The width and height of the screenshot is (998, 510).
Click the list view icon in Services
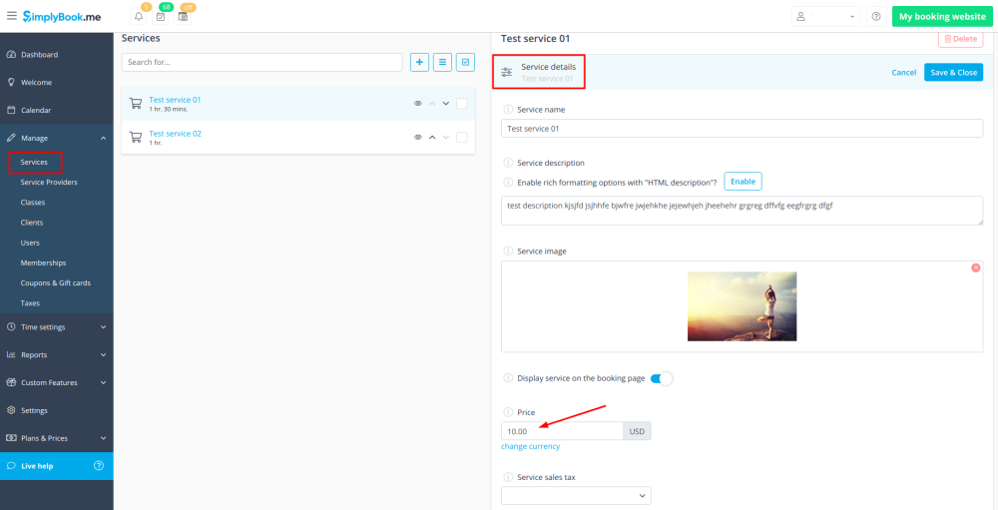coord(442,62)
